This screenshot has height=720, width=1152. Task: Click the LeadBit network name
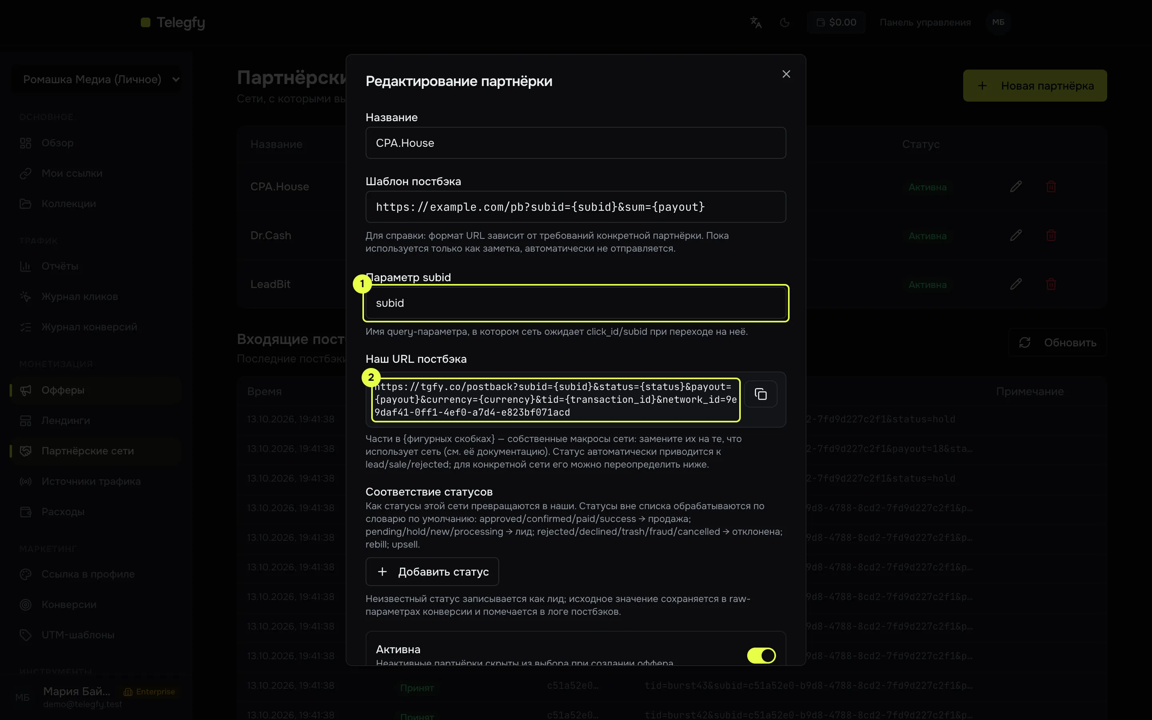(x=270, y=284)
